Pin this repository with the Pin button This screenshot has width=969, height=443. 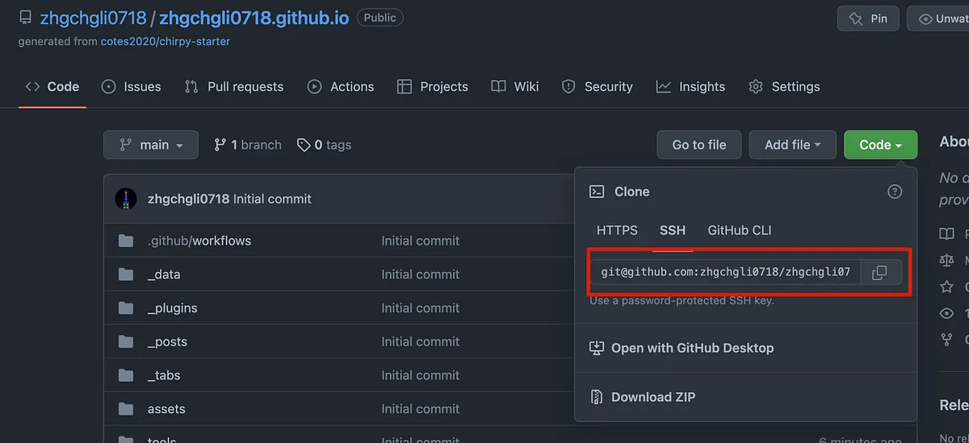[868, 19]
